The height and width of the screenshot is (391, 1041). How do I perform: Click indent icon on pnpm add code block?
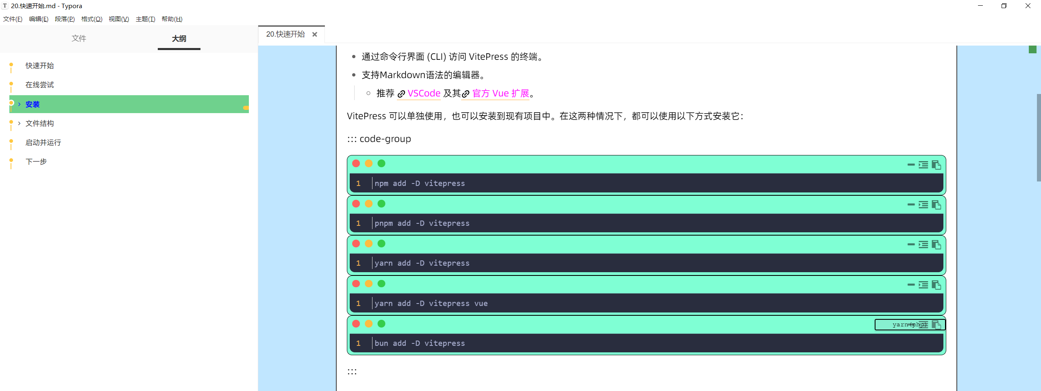923,205
